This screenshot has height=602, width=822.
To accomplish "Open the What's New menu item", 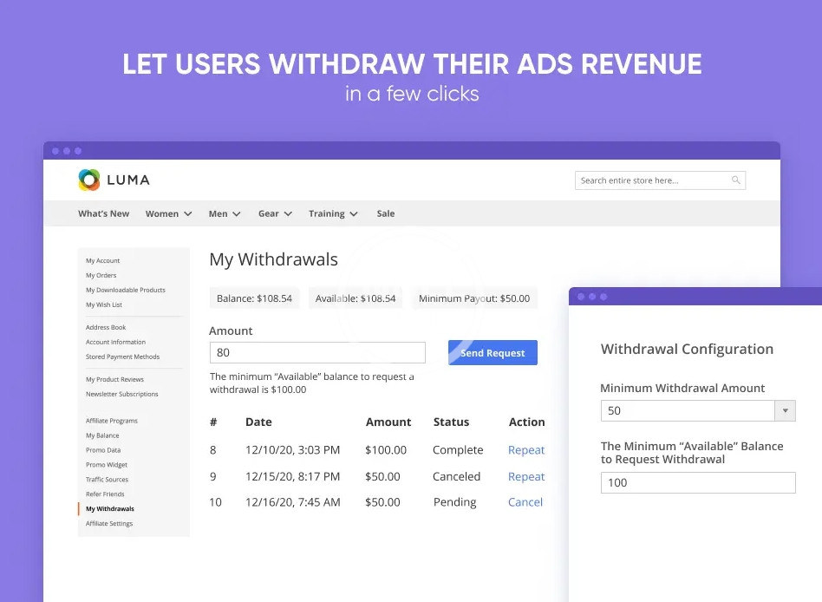I will pyautogui.click(x=103, y=213).
